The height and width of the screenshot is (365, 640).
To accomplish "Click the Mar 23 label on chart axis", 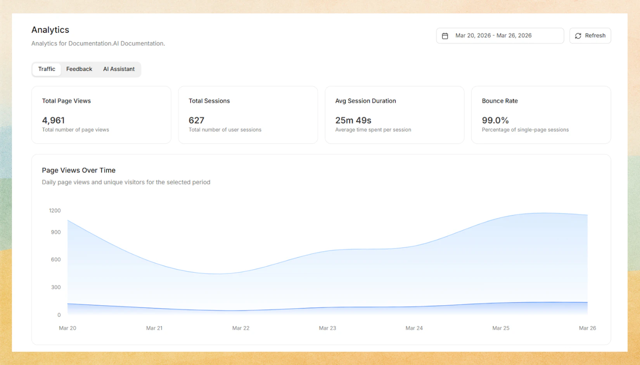I will [x=328, y=328].
